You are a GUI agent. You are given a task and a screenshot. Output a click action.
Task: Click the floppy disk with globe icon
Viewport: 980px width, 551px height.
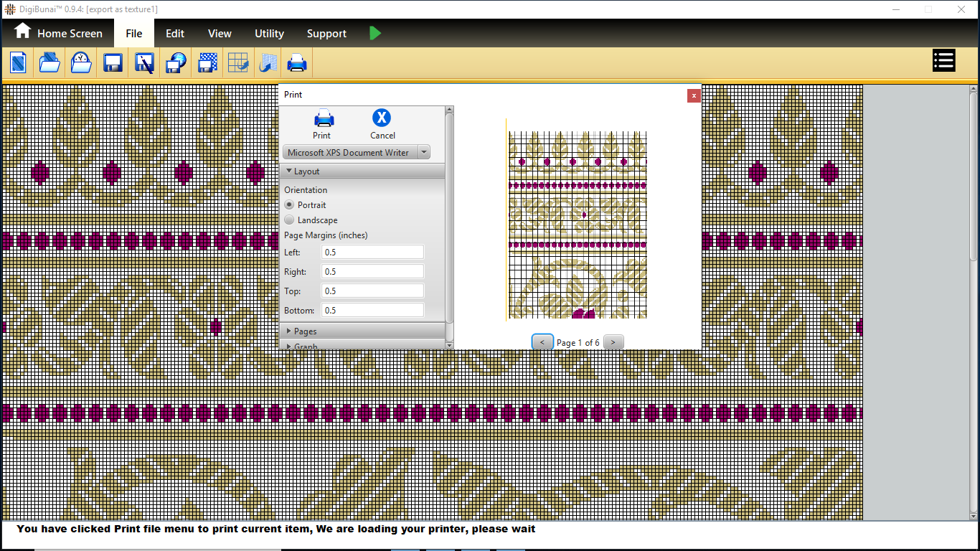176,63
